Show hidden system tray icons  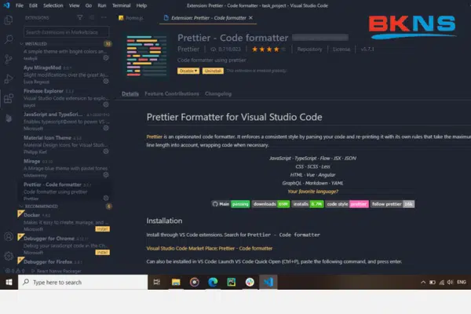click(423, 282)
